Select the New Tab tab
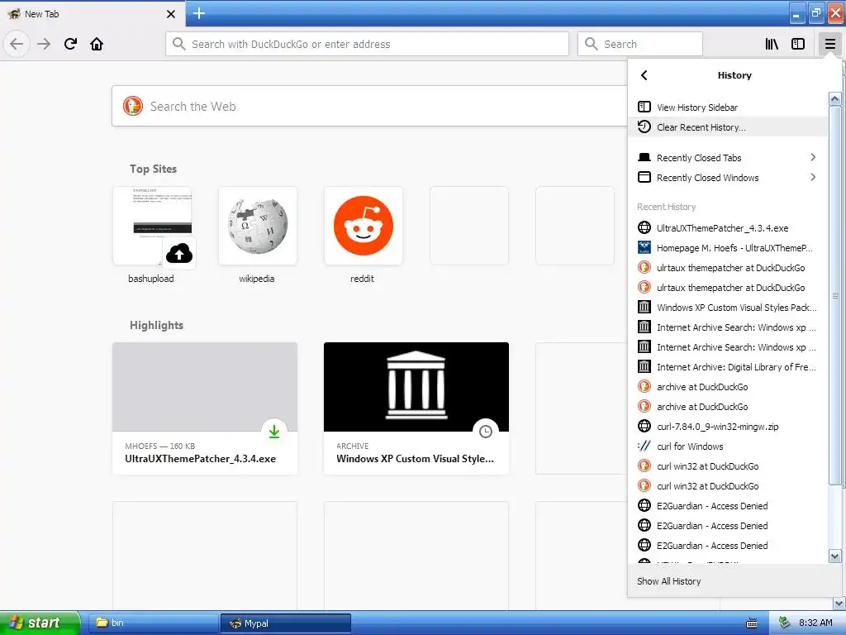This screenshot has width=846, height=635. 92,14
